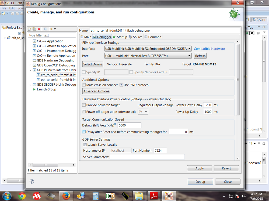Click the Open Perspective icon in Eclipse
269x201 pixels.
coord(247,20)
